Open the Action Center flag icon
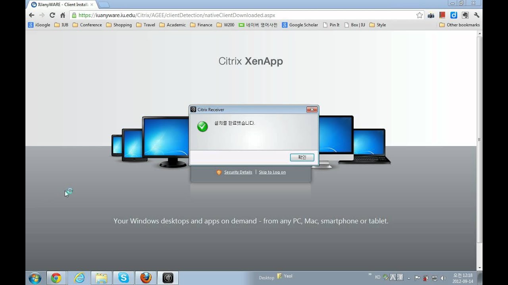The width and height of the screenshot is (508, 285). (x=417, y=278)
